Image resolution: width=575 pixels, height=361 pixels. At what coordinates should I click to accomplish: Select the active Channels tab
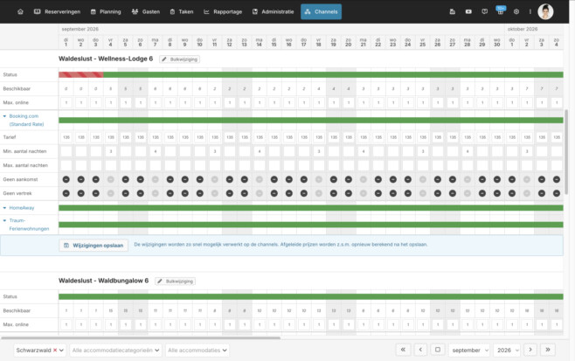322,11
